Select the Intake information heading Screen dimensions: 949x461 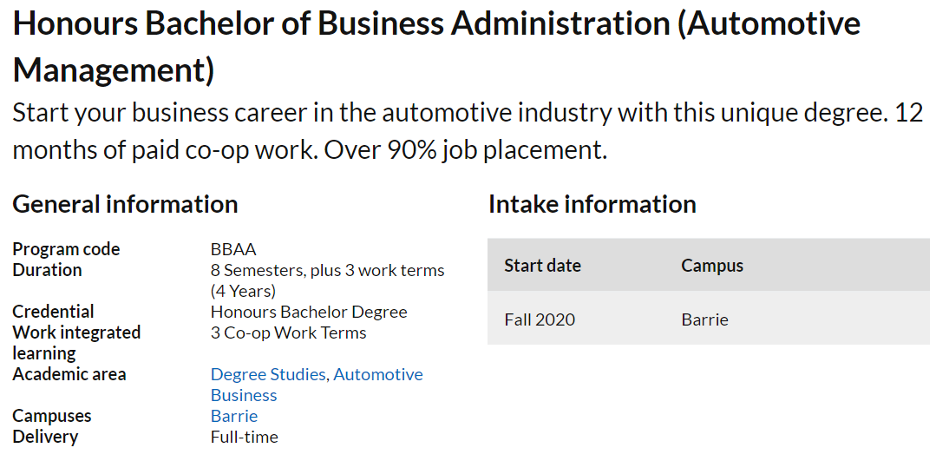pyautogui.click(x=592, y=204)
